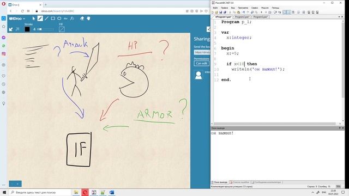Select the pointer tool in IDroo toolbar

click(34, 19)
